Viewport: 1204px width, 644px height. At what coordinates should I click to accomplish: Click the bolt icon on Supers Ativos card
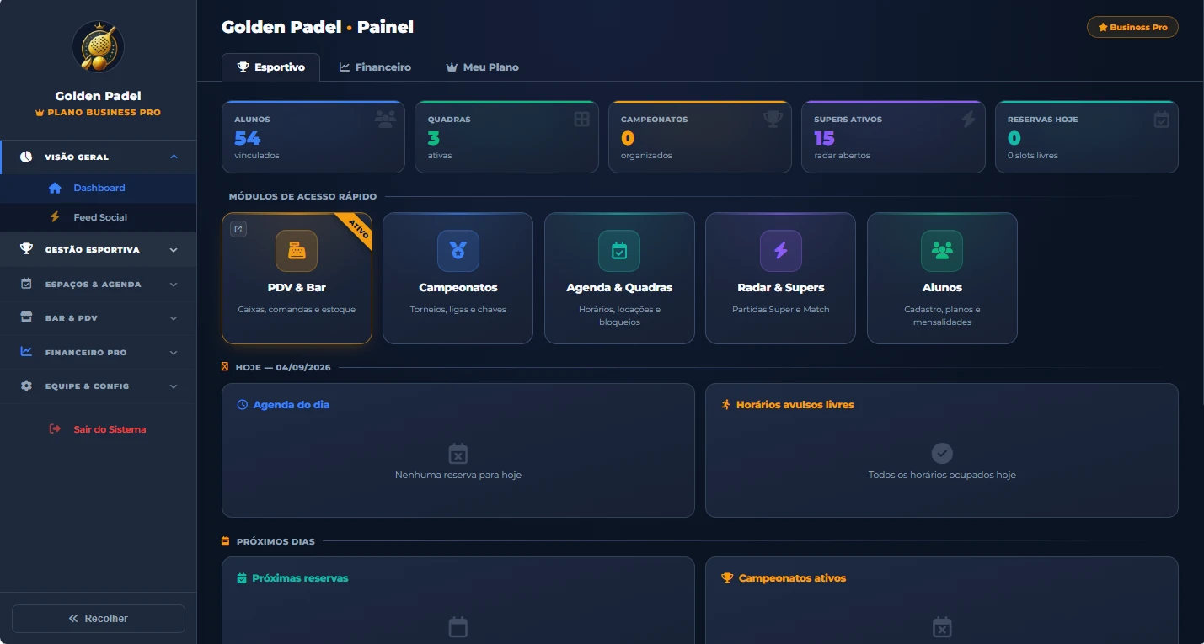(x=969, y=119)
